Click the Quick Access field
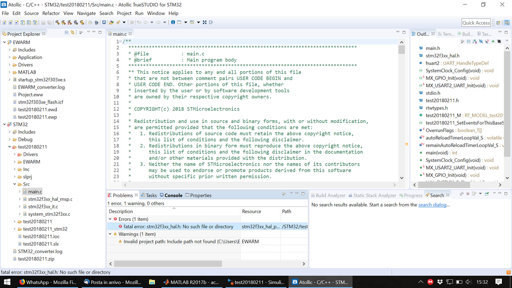The image size is (512, 288). coord(476,23)
